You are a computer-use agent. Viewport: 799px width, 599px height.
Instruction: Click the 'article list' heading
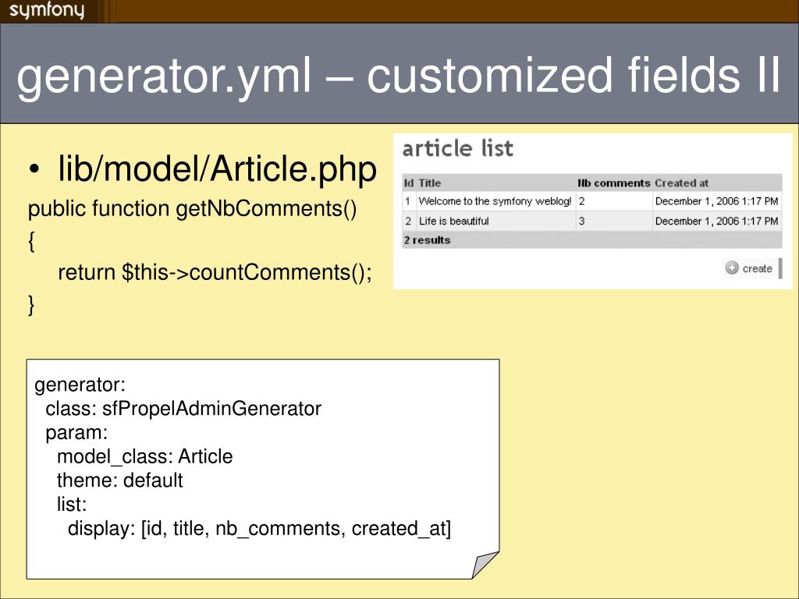tap(457, 149)
